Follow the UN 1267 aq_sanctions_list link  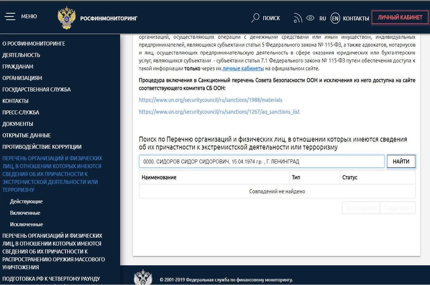click(x=219, y=112)
